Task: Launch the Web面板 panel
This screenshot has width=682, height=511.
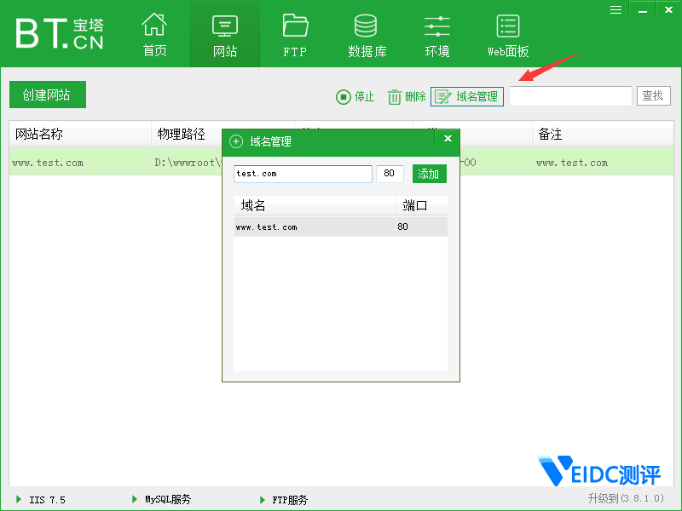Action: (508, 36)
